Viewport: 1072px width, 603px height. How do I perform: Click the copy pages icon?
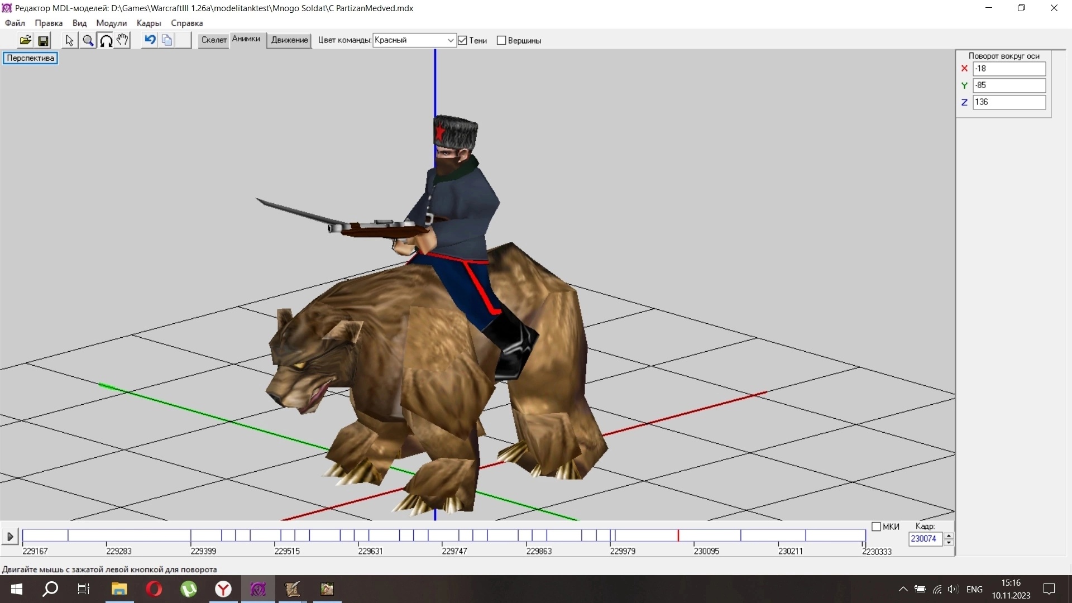pyautogui.click(x=167, y=40)
